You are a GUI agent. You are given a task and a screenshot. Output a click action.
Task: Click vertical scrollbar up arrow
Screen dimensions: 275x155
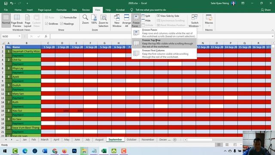(273, 43)
